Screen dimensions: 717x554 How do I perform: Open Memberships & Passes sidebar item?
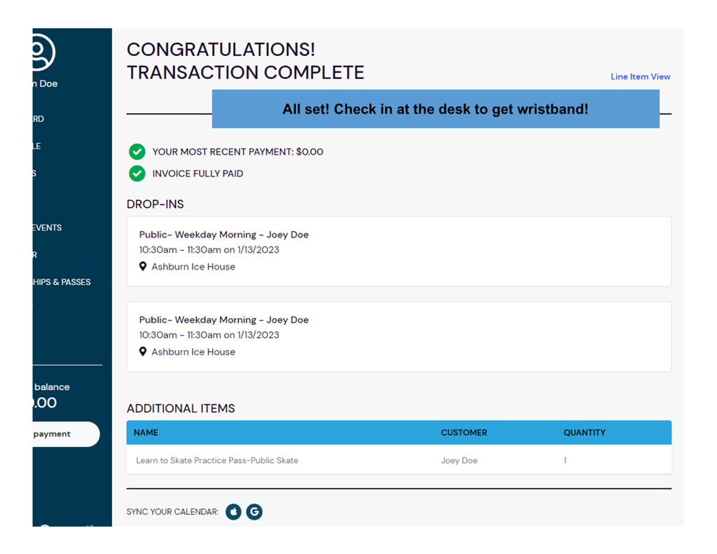pos(62,282)
